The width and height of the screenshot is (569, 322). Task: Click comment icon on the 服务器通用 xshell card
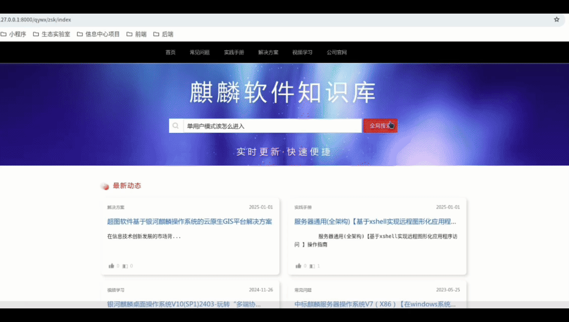(x=312, y=266)
